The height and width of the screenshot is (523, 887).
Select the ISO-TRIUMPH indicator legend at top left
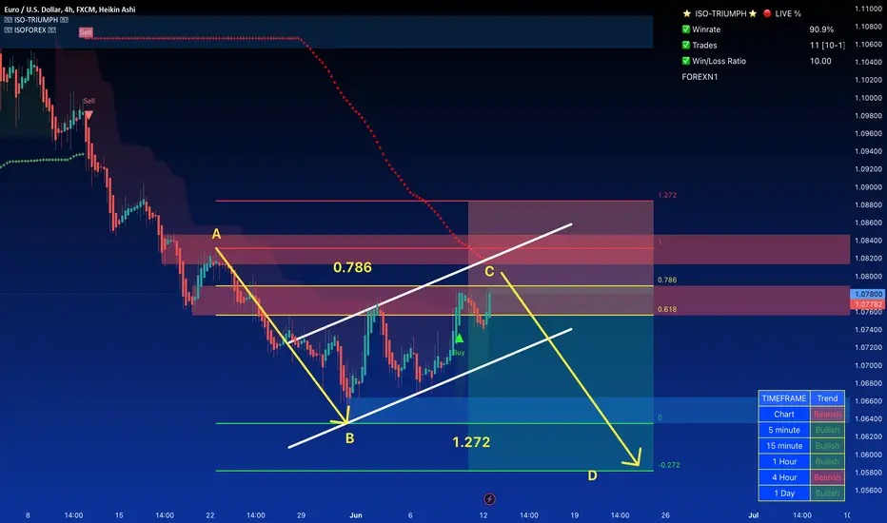pyautogui.click(x=36, y=20)
